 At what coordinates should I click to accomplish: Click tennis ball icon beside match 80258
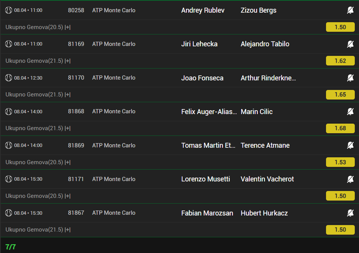click(x=9, y=10)
